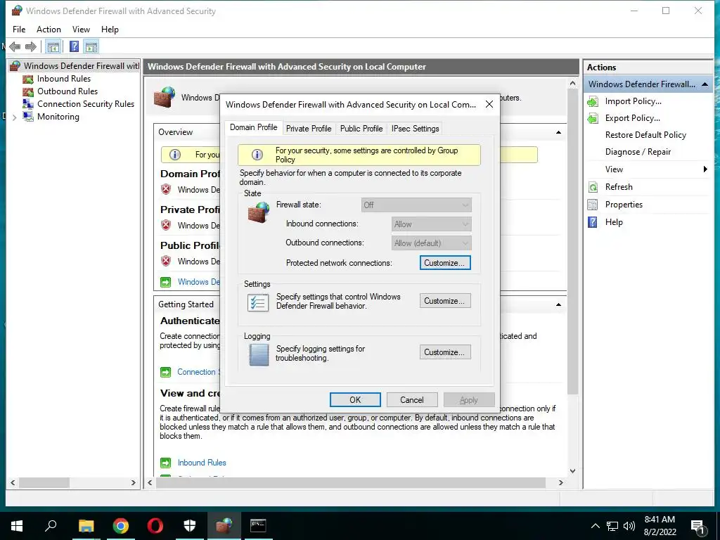Select root Windows Defender Firewall tree node

(82, 65)
